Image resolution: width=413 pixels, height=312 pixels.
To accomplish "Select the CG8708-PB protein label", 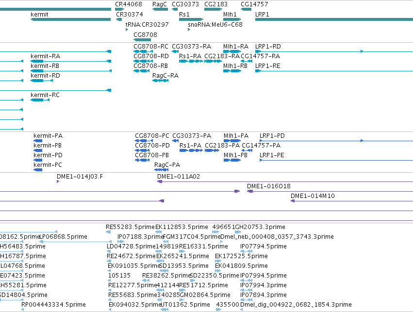I will pyautogui.click(x=152, y=155).
